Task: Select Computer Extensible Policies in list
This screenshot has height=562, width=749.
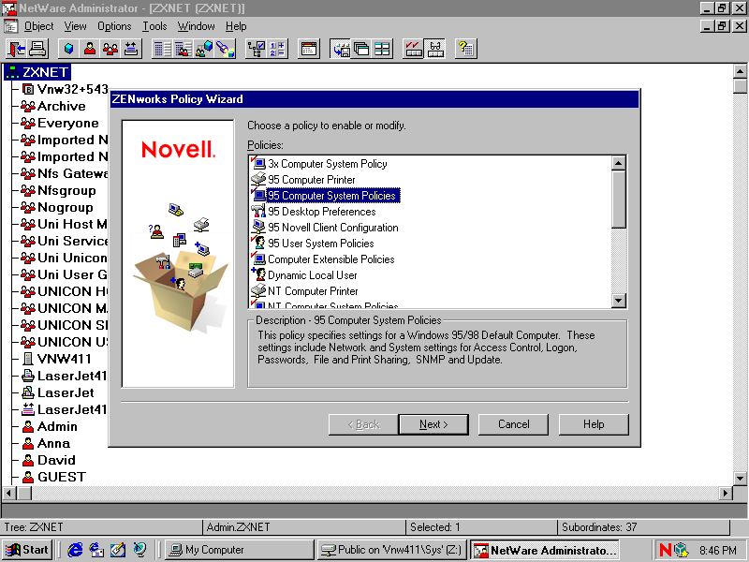Action: click(331, 259)
